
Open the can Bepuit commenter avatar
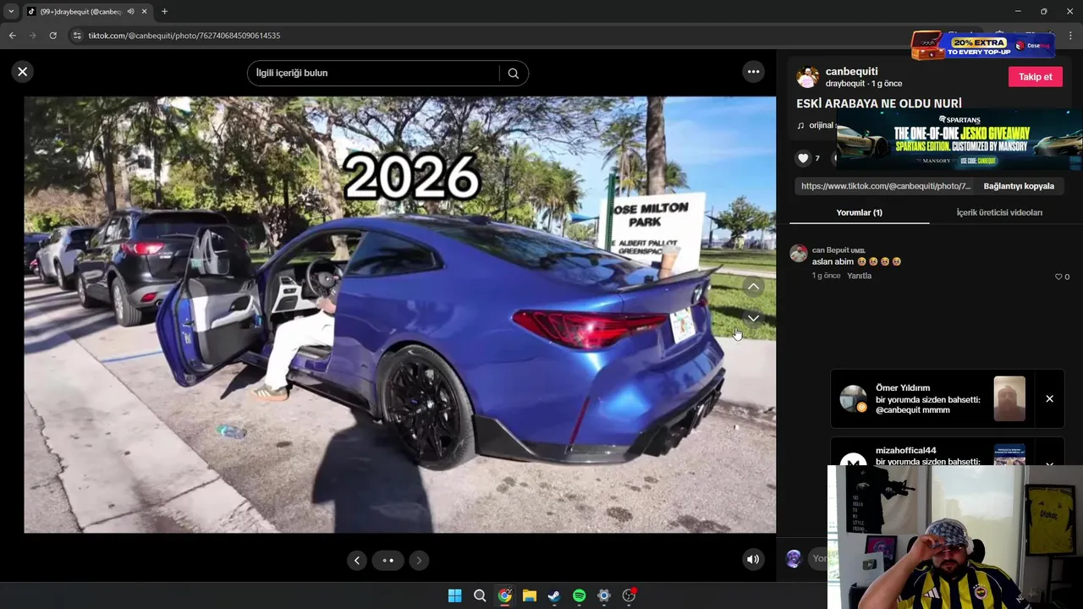pos(798,254)
